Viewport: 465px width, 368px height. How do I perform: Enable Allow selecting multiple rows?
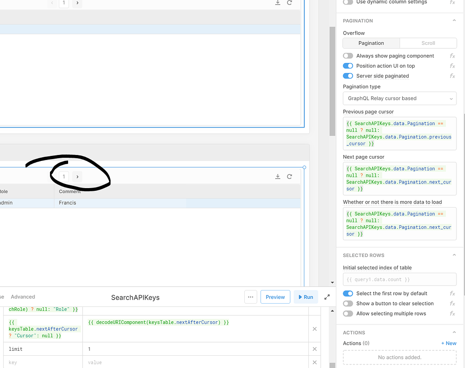(x=348, y=314)
